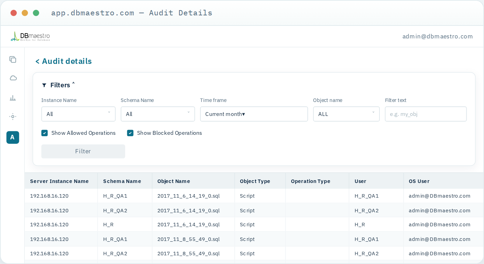Click the Instance Name field label
The image size is (484, 264).
click(x=59, y=100)
